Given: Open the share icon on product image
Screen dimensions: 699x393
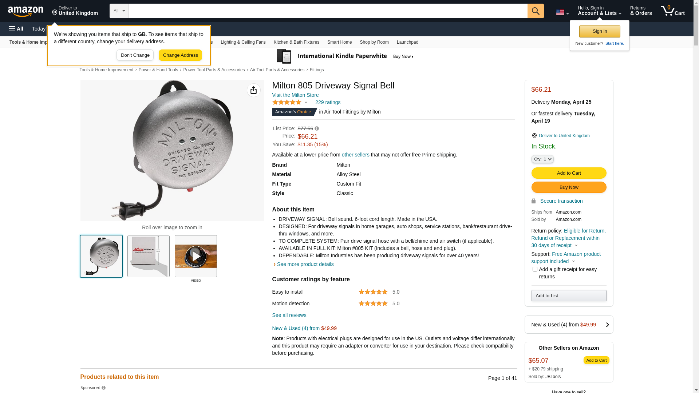Looking at the screenshot, I should click(x=253, y=90).
